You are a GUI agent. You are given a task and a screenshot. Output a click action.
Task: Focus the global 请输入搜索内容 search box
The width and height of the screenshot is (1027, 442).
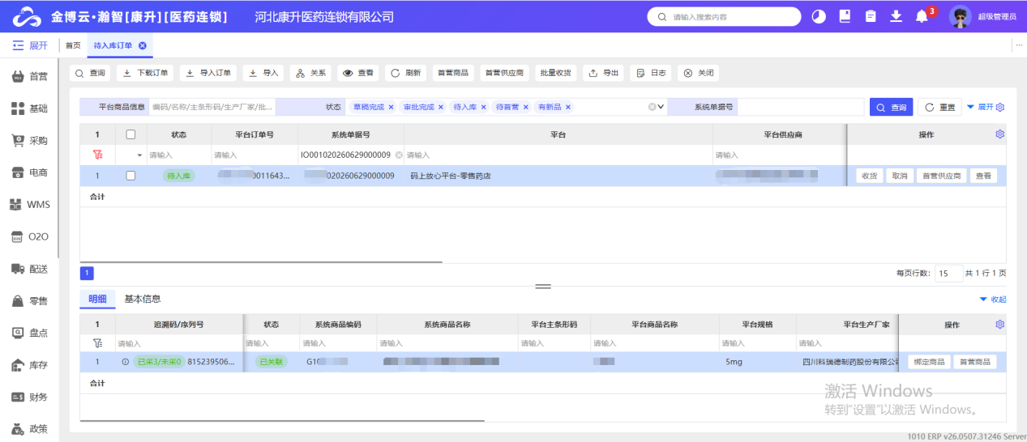[x=724, y=16]
